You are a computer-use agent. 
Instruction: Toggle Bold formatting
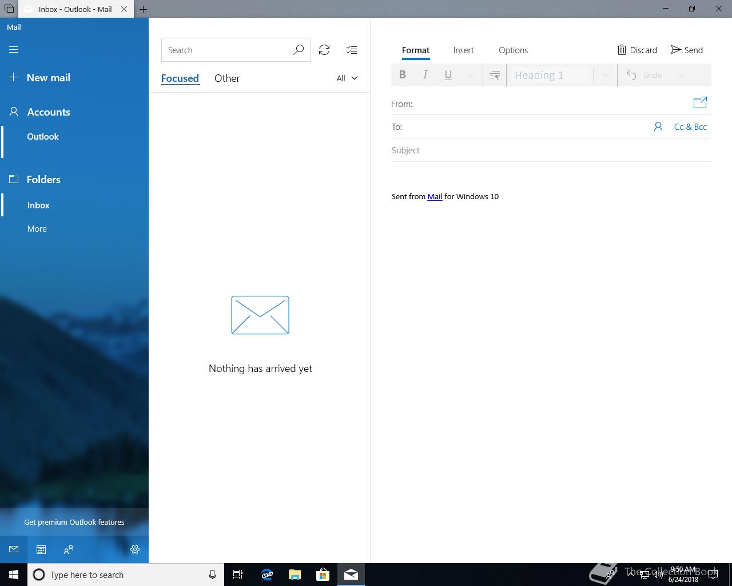(x=403, y=75)
